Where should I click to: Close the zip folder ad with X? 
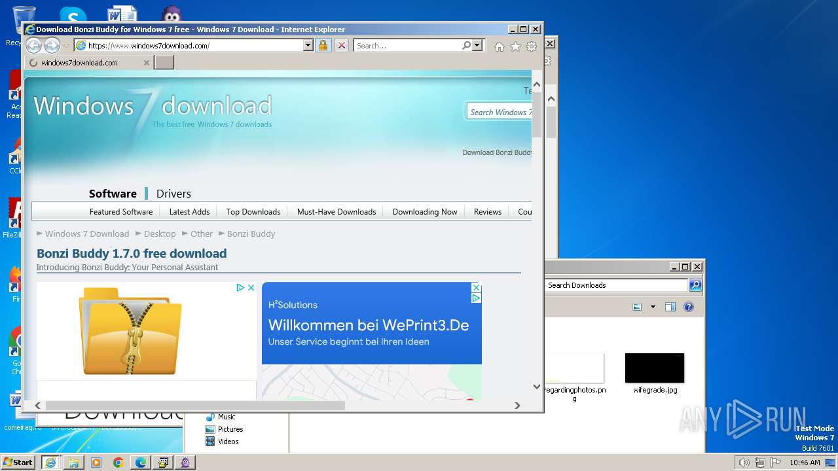(251, 287)
